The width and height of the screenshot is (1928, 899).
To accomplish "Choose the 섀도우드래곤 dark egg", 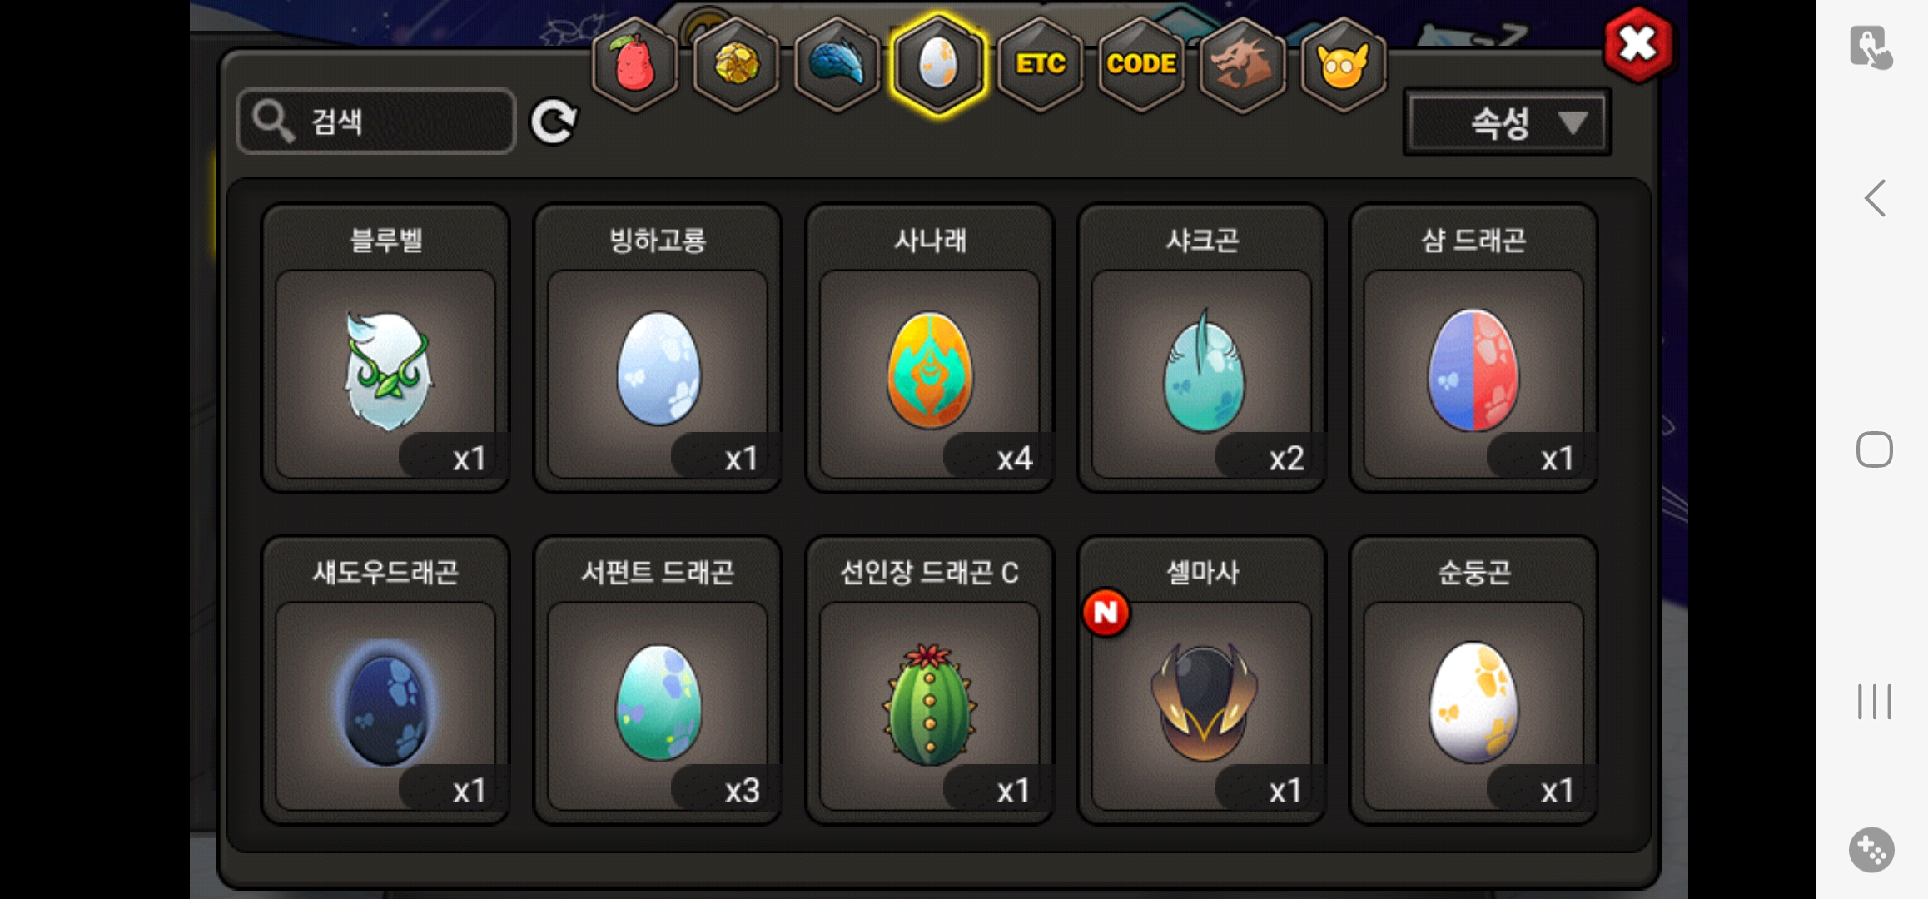I will point(385,680).
